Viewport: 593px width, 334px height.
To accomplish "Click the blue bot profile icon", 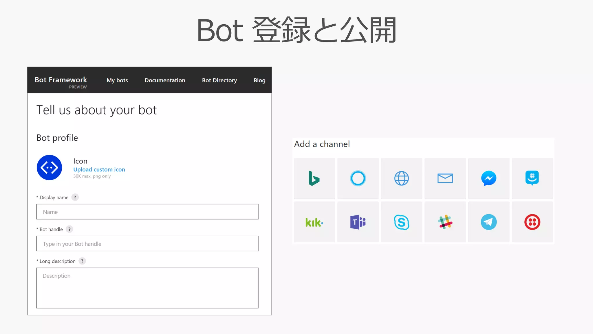I will (50, 168).
